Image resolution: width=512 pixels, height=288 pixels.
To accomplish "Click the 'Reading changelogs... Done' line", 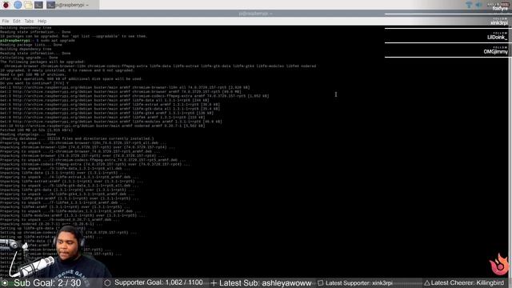I will tap(28, 134).
